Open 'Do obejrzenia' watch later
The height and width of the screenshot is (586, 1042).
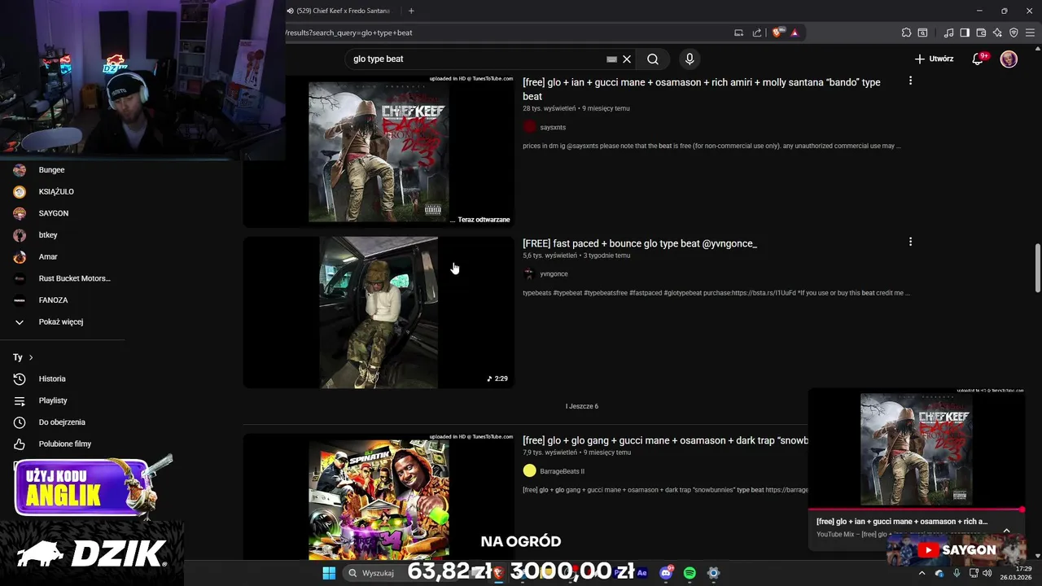click(63, 422)
